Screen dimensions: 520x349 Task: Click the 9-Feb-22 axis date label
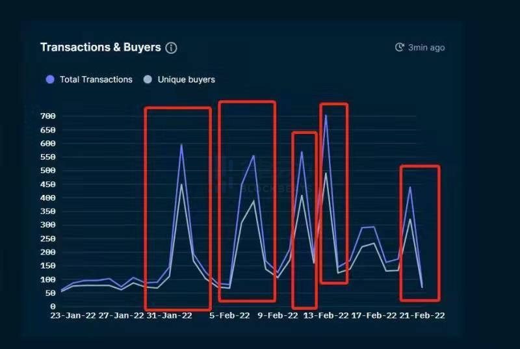(x=278, y=315)
